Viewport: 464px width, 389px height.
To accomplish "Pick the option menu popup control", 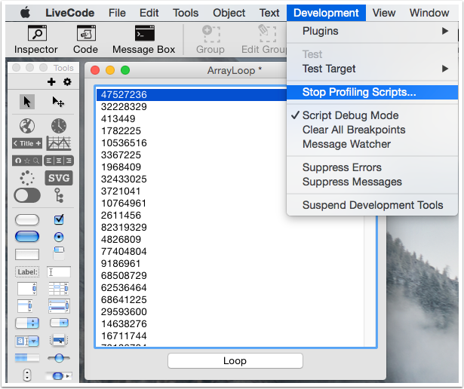I will 27,323.
